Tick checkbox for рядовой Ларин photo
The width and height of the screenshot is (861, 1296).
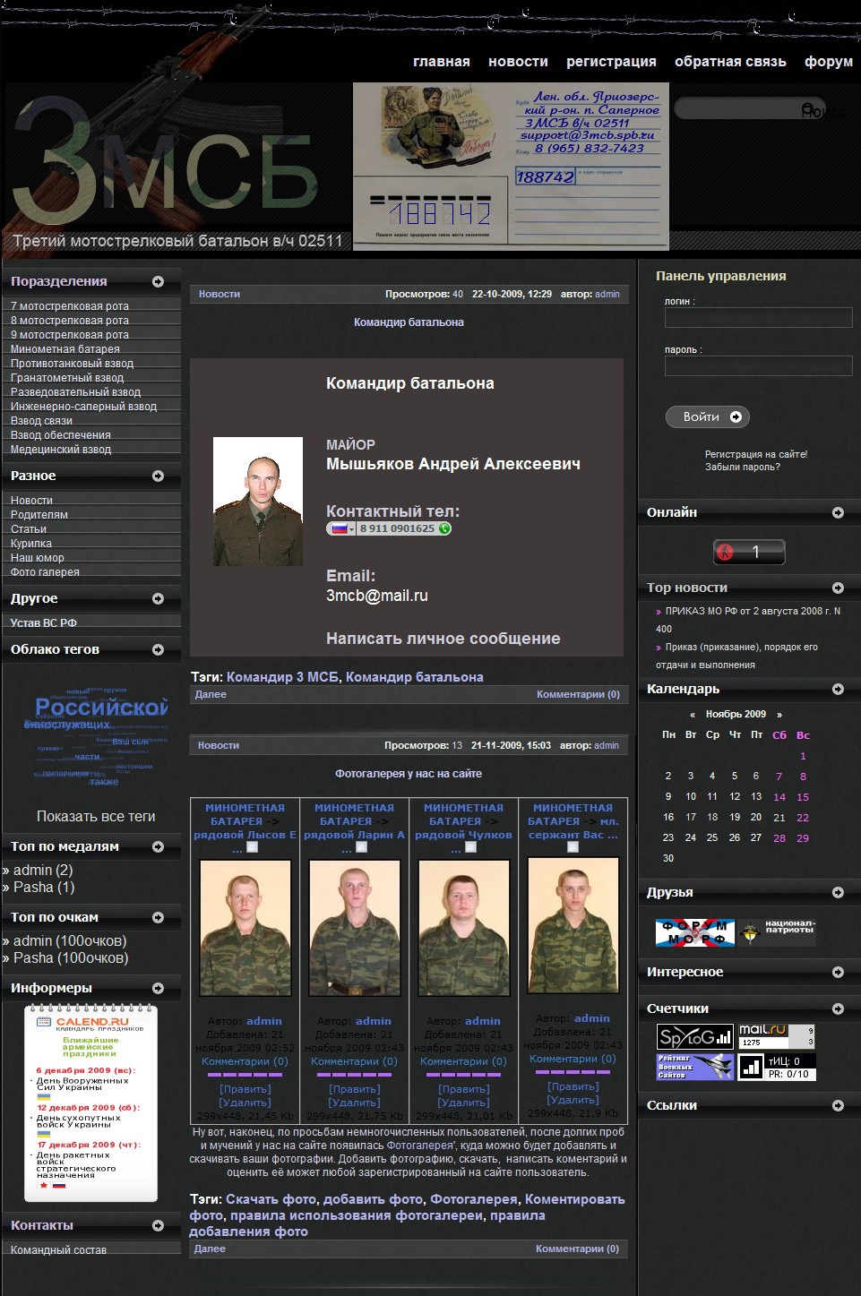point(362,847)
